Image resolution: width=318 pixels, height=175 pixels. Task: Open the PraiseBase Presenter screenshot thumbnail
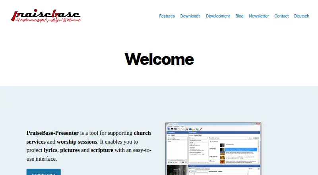(x=213, y=149)
